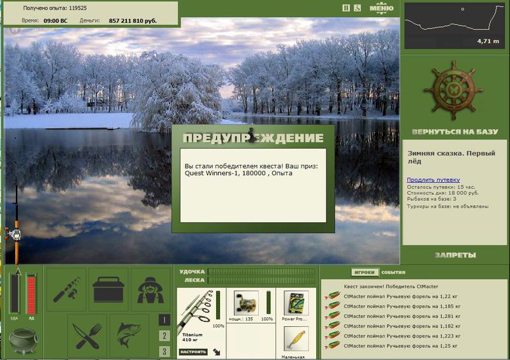This screenshot has width=510, height=360.
Task: Click Стоимость дня: 18 000 руб. text
Action: pyautogui.click(x=443, y=193)
